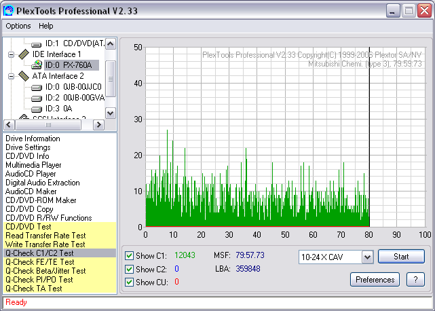Open CD/DVD-ROM Maker
The height and width of the screenshot is (311, 435).
click(41, 200)
